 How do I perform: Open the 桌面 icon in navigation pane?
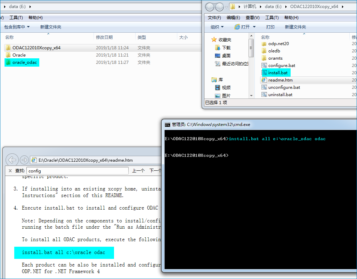218,56
